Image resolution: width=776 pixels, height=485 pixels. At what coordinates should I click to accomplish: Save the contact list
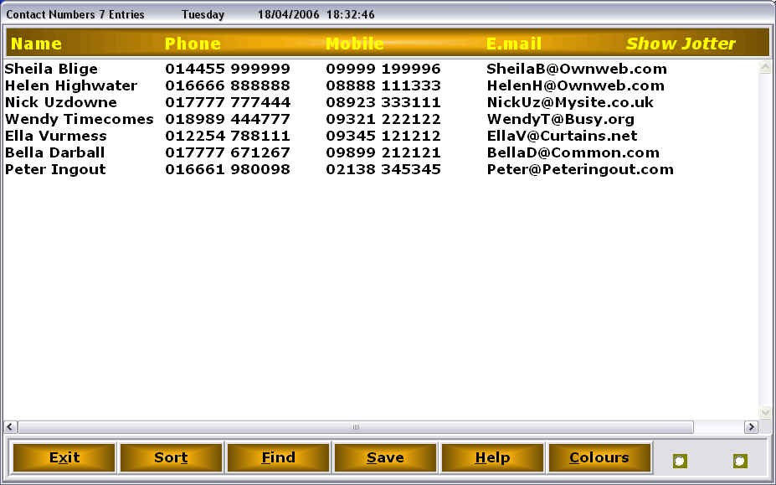click(385, 457)
